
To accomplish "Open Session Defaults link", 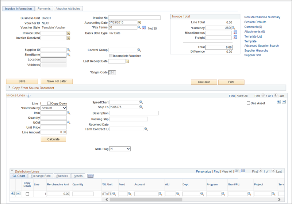I will pos(255,22).
